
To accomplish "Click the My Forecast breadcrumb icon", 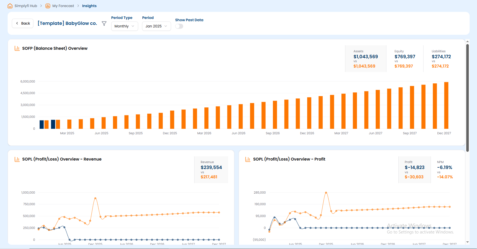I will pos(48,6).
